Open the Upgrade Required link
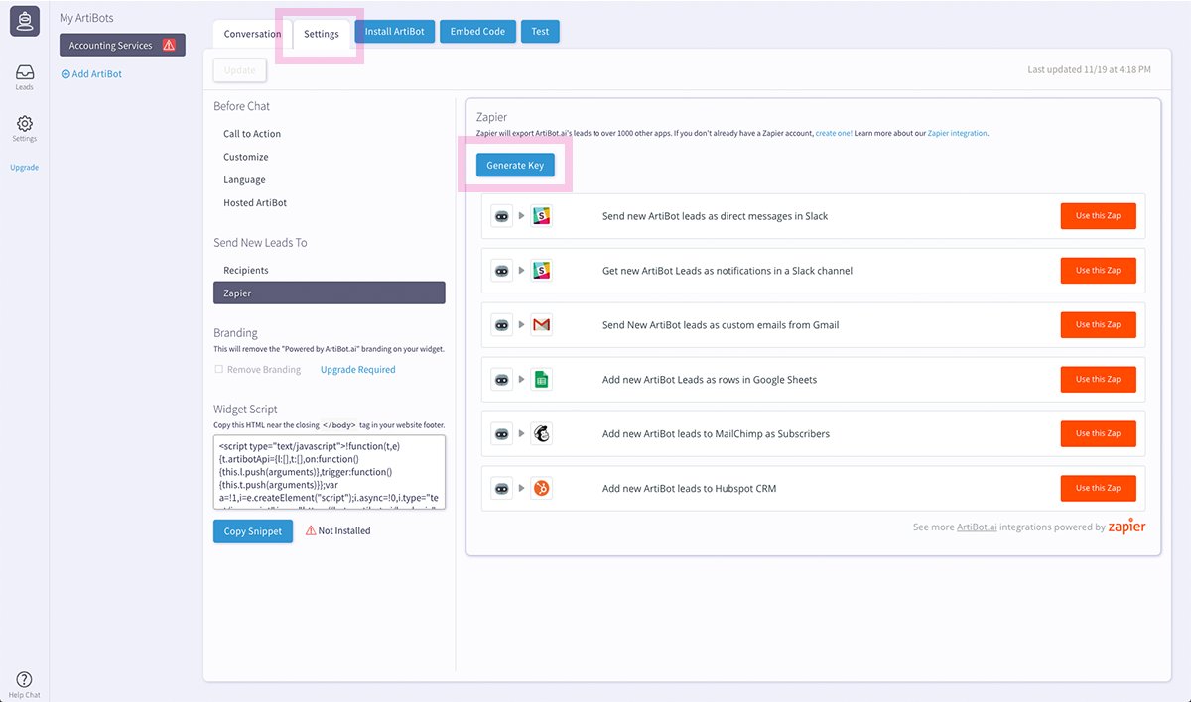The image size is (1191, 702). pos(357,370)
